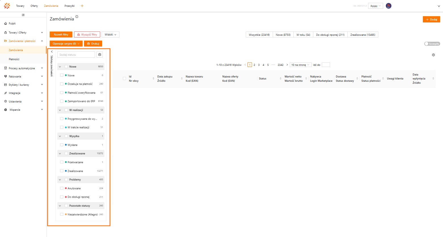Image resolution: width=443 pixels, height=237 pixels.
Task: Open Płatności in the left sidebar
Action: pos(14,59)
